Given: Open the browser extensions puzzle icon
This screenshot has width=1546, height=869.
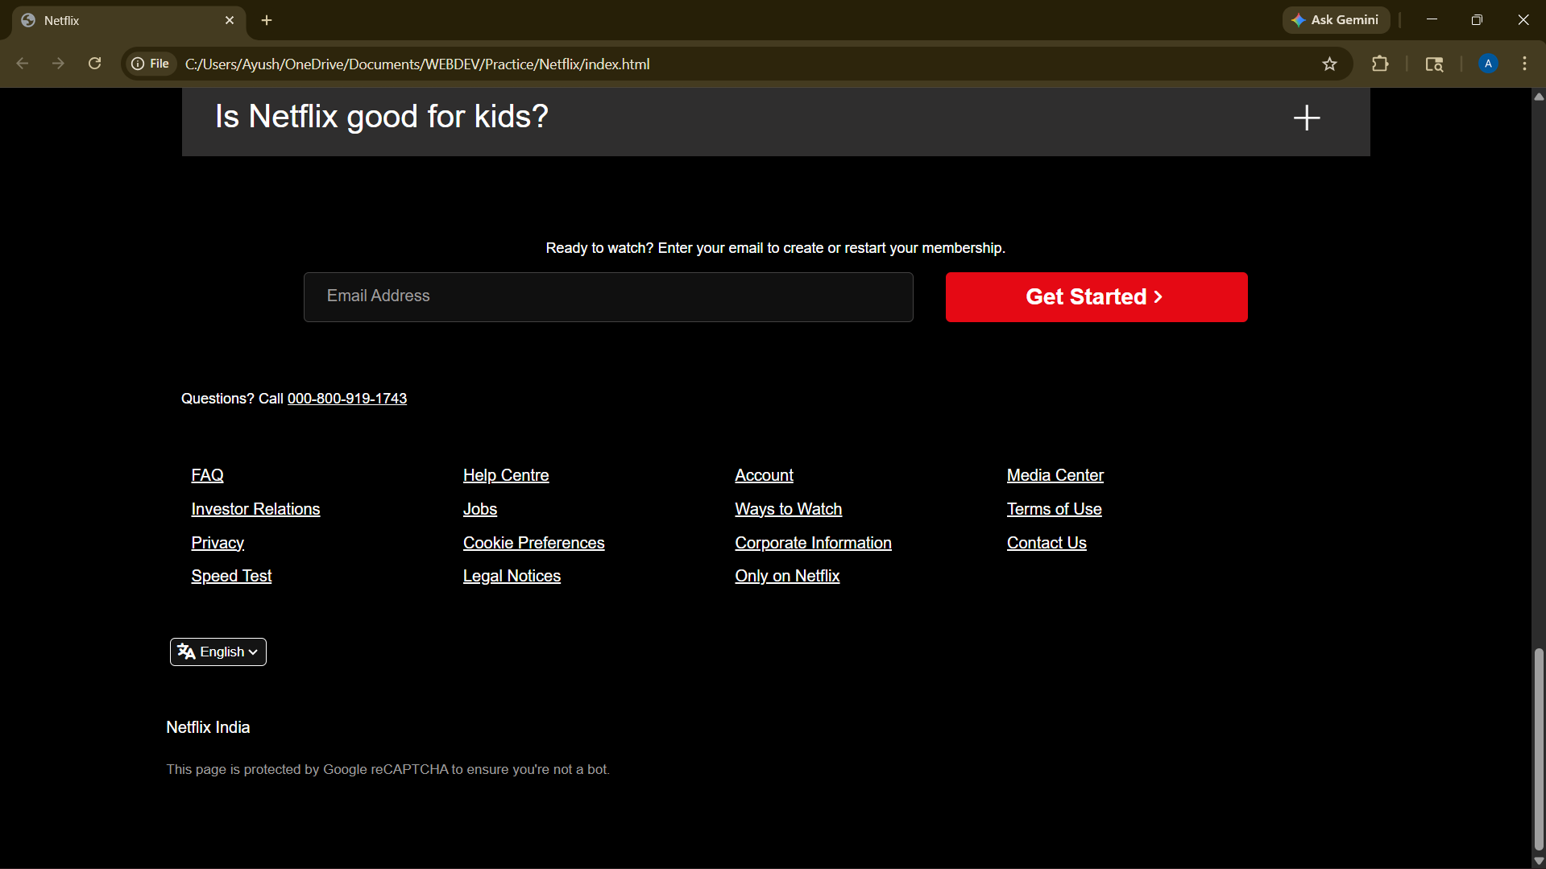Looking at the screenshot, I should click(x=1380, y=64).
